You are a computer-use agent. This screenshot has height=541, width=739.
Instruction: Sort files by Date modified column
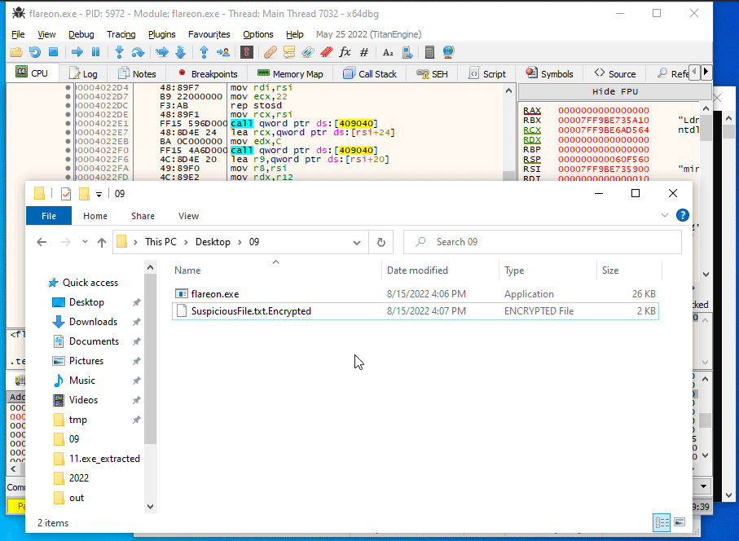click(x=440, y=270)
